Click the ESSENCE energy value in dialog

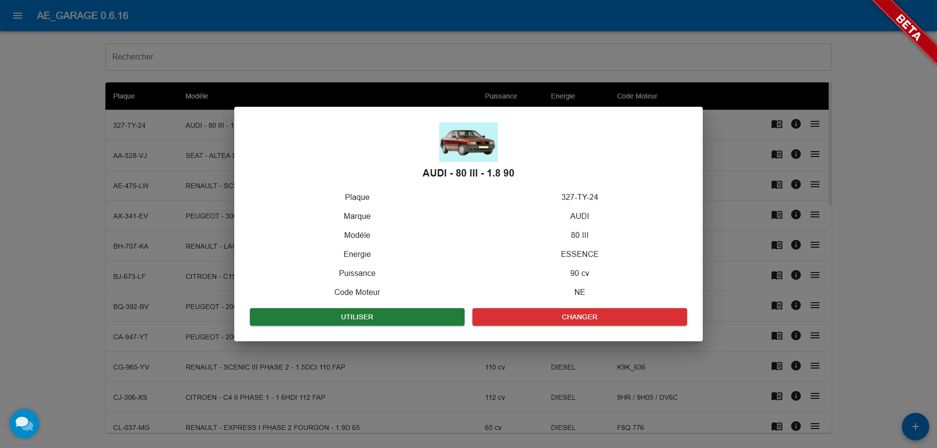coord(580,254)
